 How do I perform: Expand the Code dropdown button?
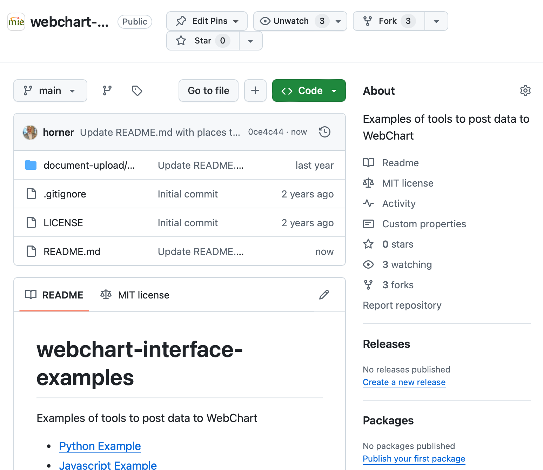point(309,90)
